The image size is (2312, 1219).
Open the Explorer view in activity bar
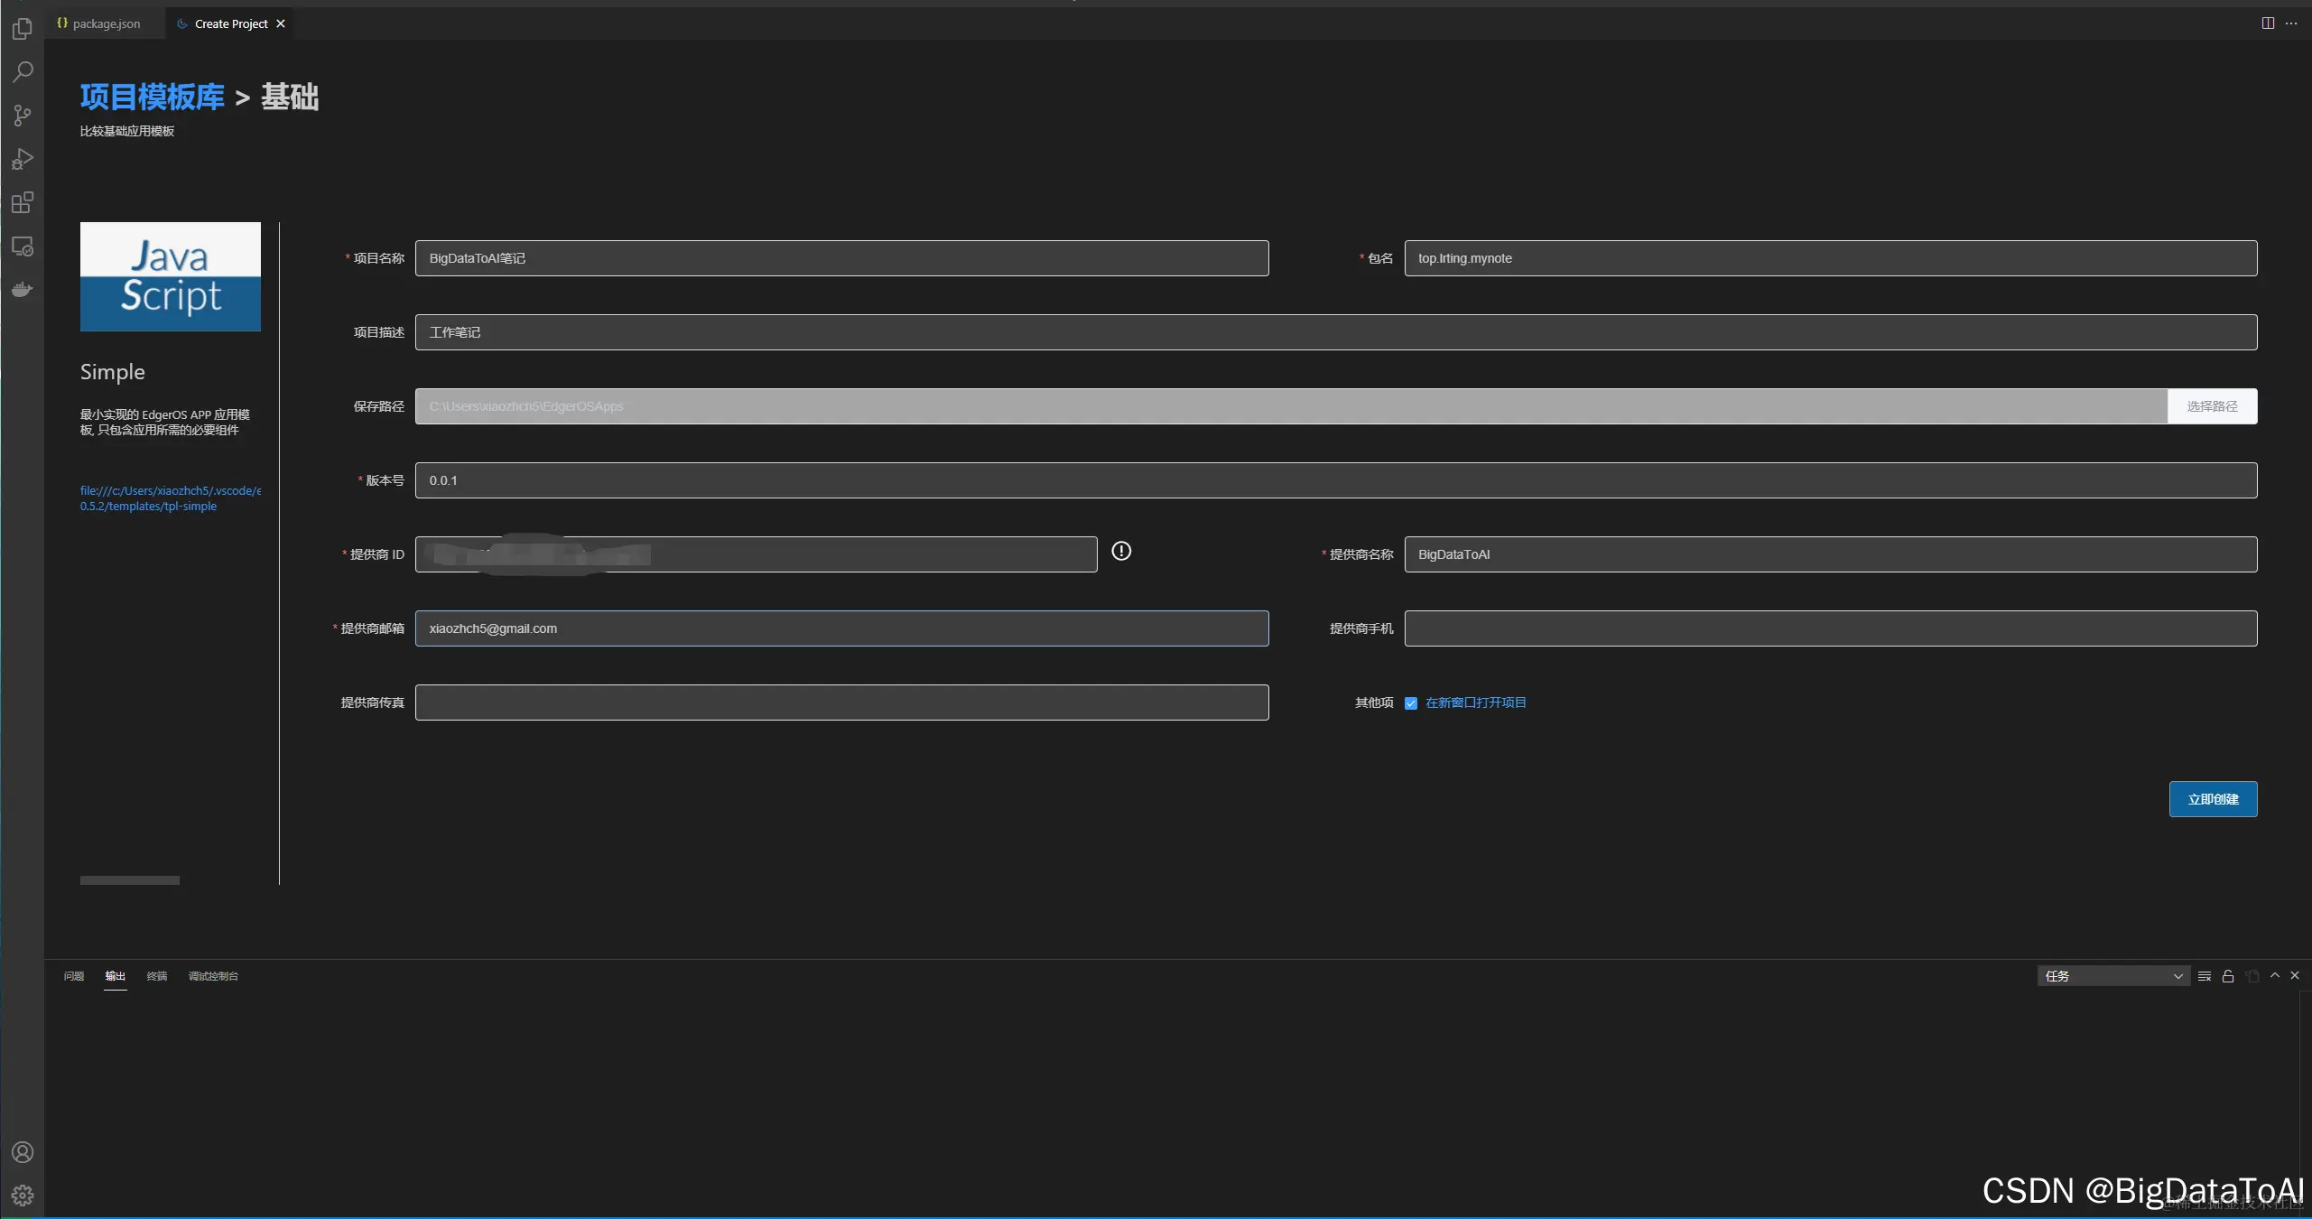[x=23, y=29]
